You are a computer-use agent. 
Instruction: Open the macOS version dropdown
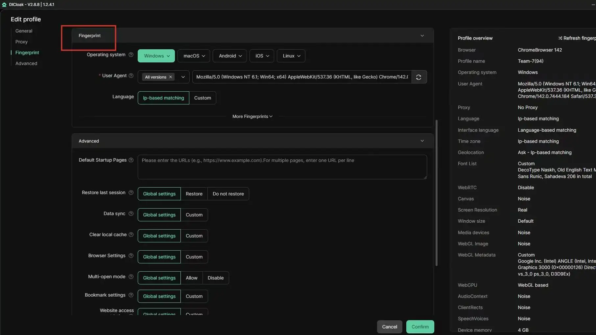[194, 56]
